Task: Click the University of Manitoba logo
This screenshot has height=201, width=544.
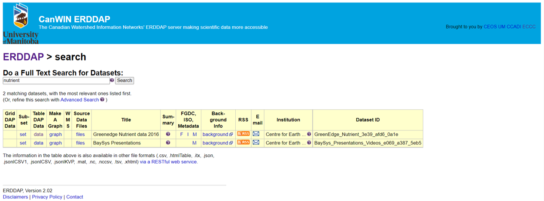Action: (x=21, y=24)
